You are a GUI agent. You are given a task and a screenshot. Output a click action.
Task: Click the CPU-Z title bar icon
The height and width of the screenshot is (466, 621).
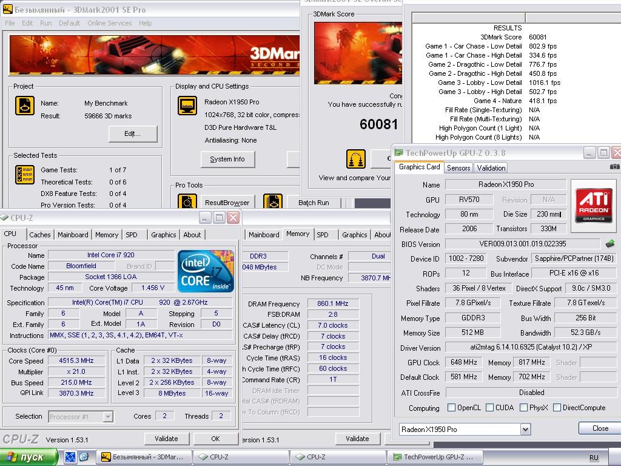pos(4,218)
